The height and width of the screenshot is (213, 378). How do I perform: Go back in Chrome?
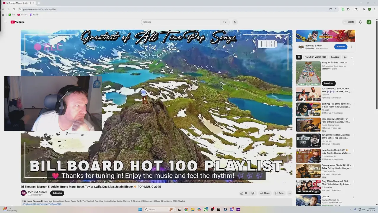(x=3, y=9)
